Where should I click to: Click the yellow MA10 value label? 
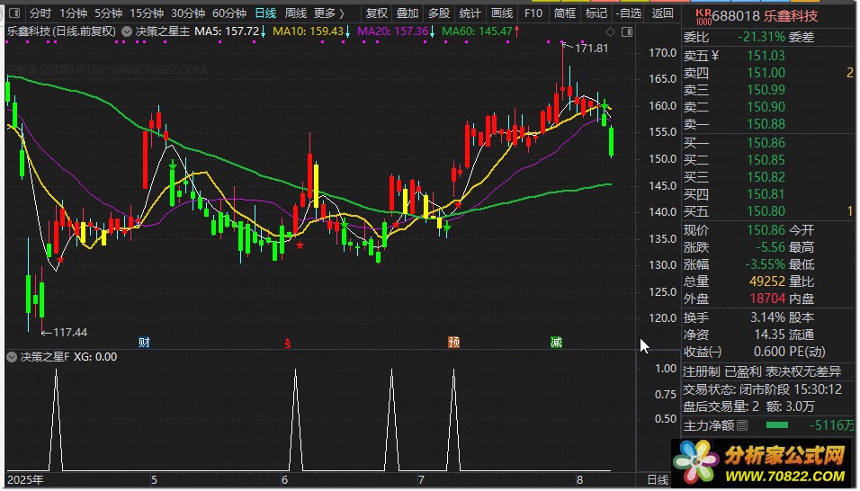tap(311, 31)
